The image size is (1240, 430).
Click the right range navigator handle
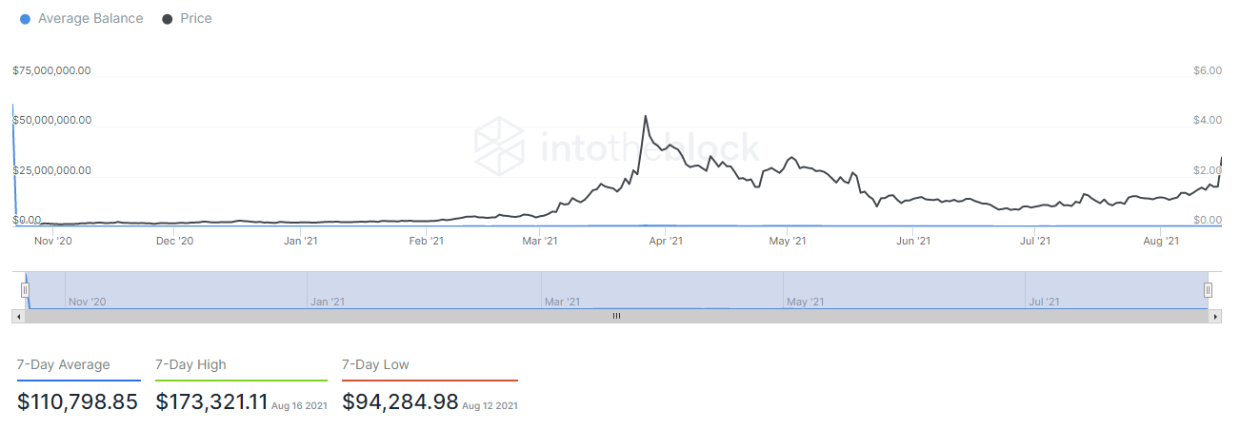click(1208, 290)
